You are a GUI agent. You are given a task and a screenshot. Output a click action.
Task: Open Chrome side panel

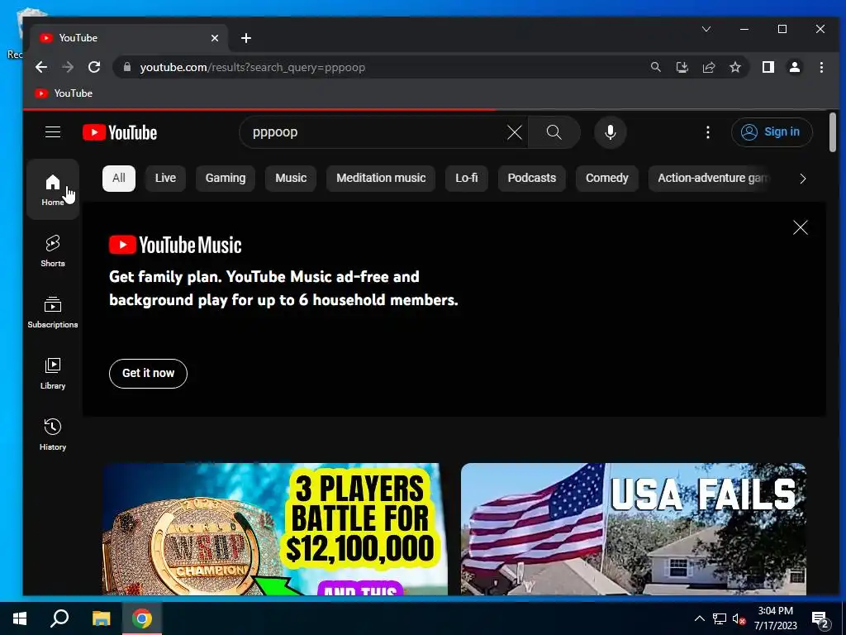(768, 67)
